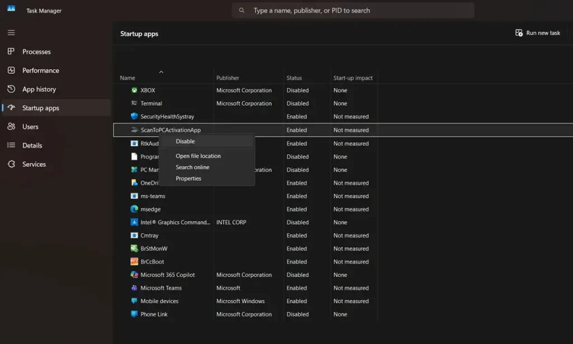Click Disabled status in Terminal row
This screenshot has height=344, width=573.
pyautogui.click(x=298, y=103)
